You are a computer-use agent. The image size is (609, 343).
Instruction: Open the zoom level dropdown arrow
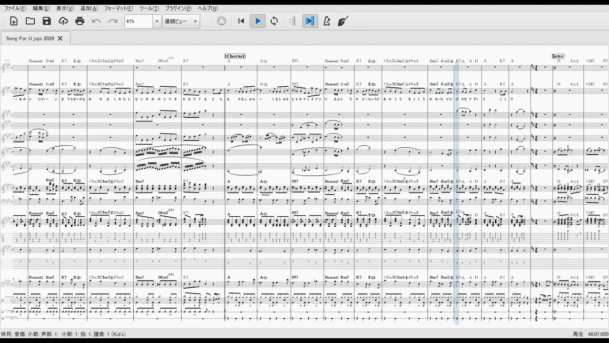coord(157,21)
